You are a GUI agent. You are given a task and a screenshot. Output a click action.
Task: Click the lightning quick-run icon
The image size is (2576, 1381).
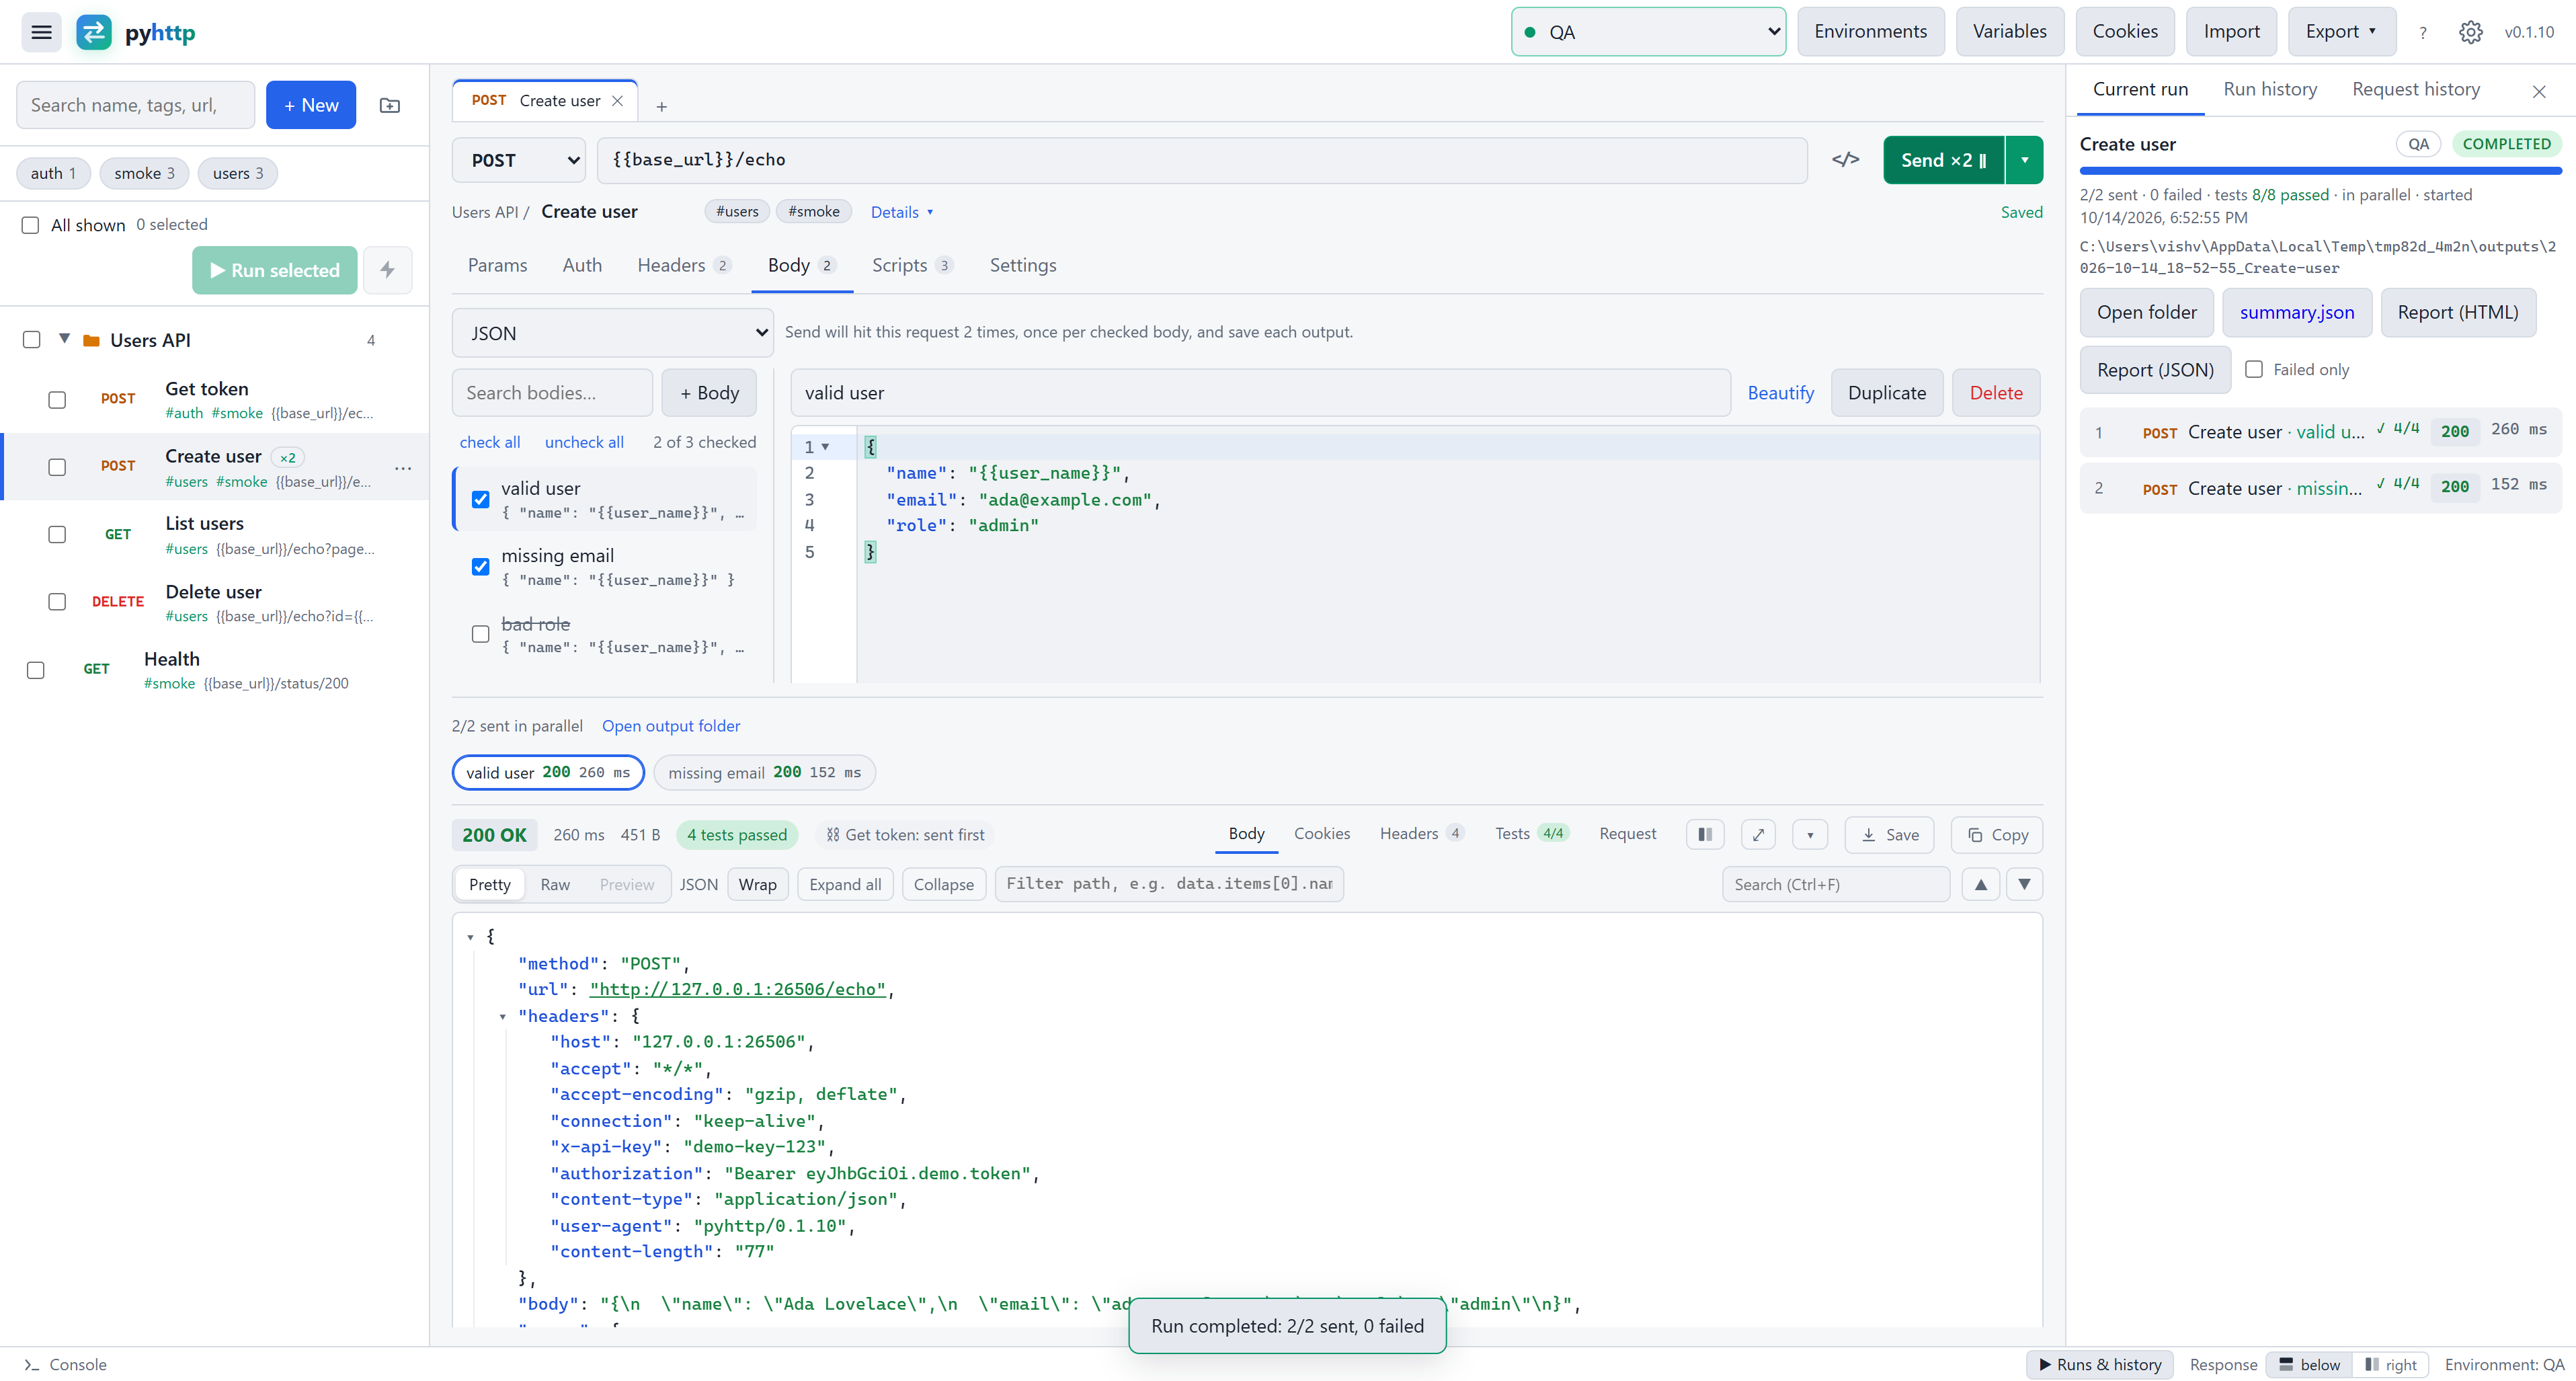click(388, 270)
